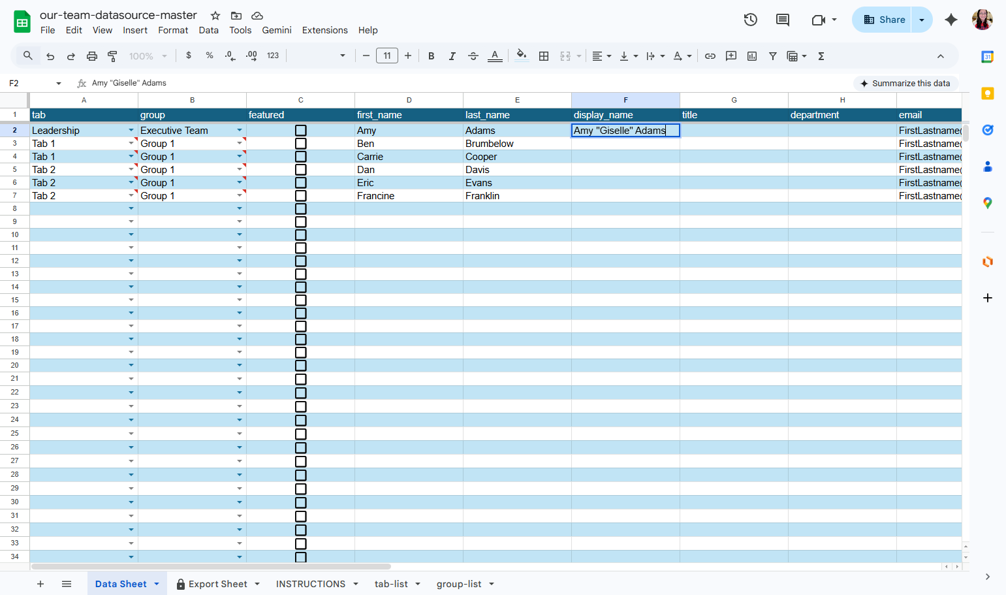1006x595 pixels.
Task: Click the Share button
Action: point(885,20)
